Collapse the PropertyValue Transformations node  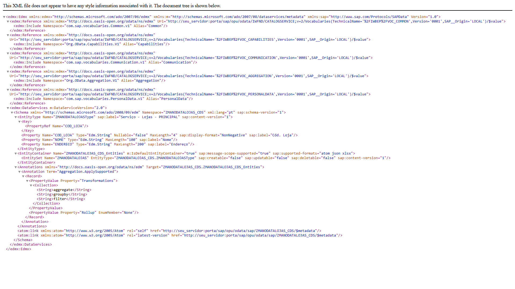[x=27, y=181]
